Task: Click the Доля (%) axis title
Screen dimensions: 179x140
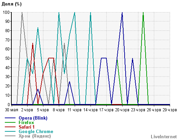Action: tap(11, 4)
